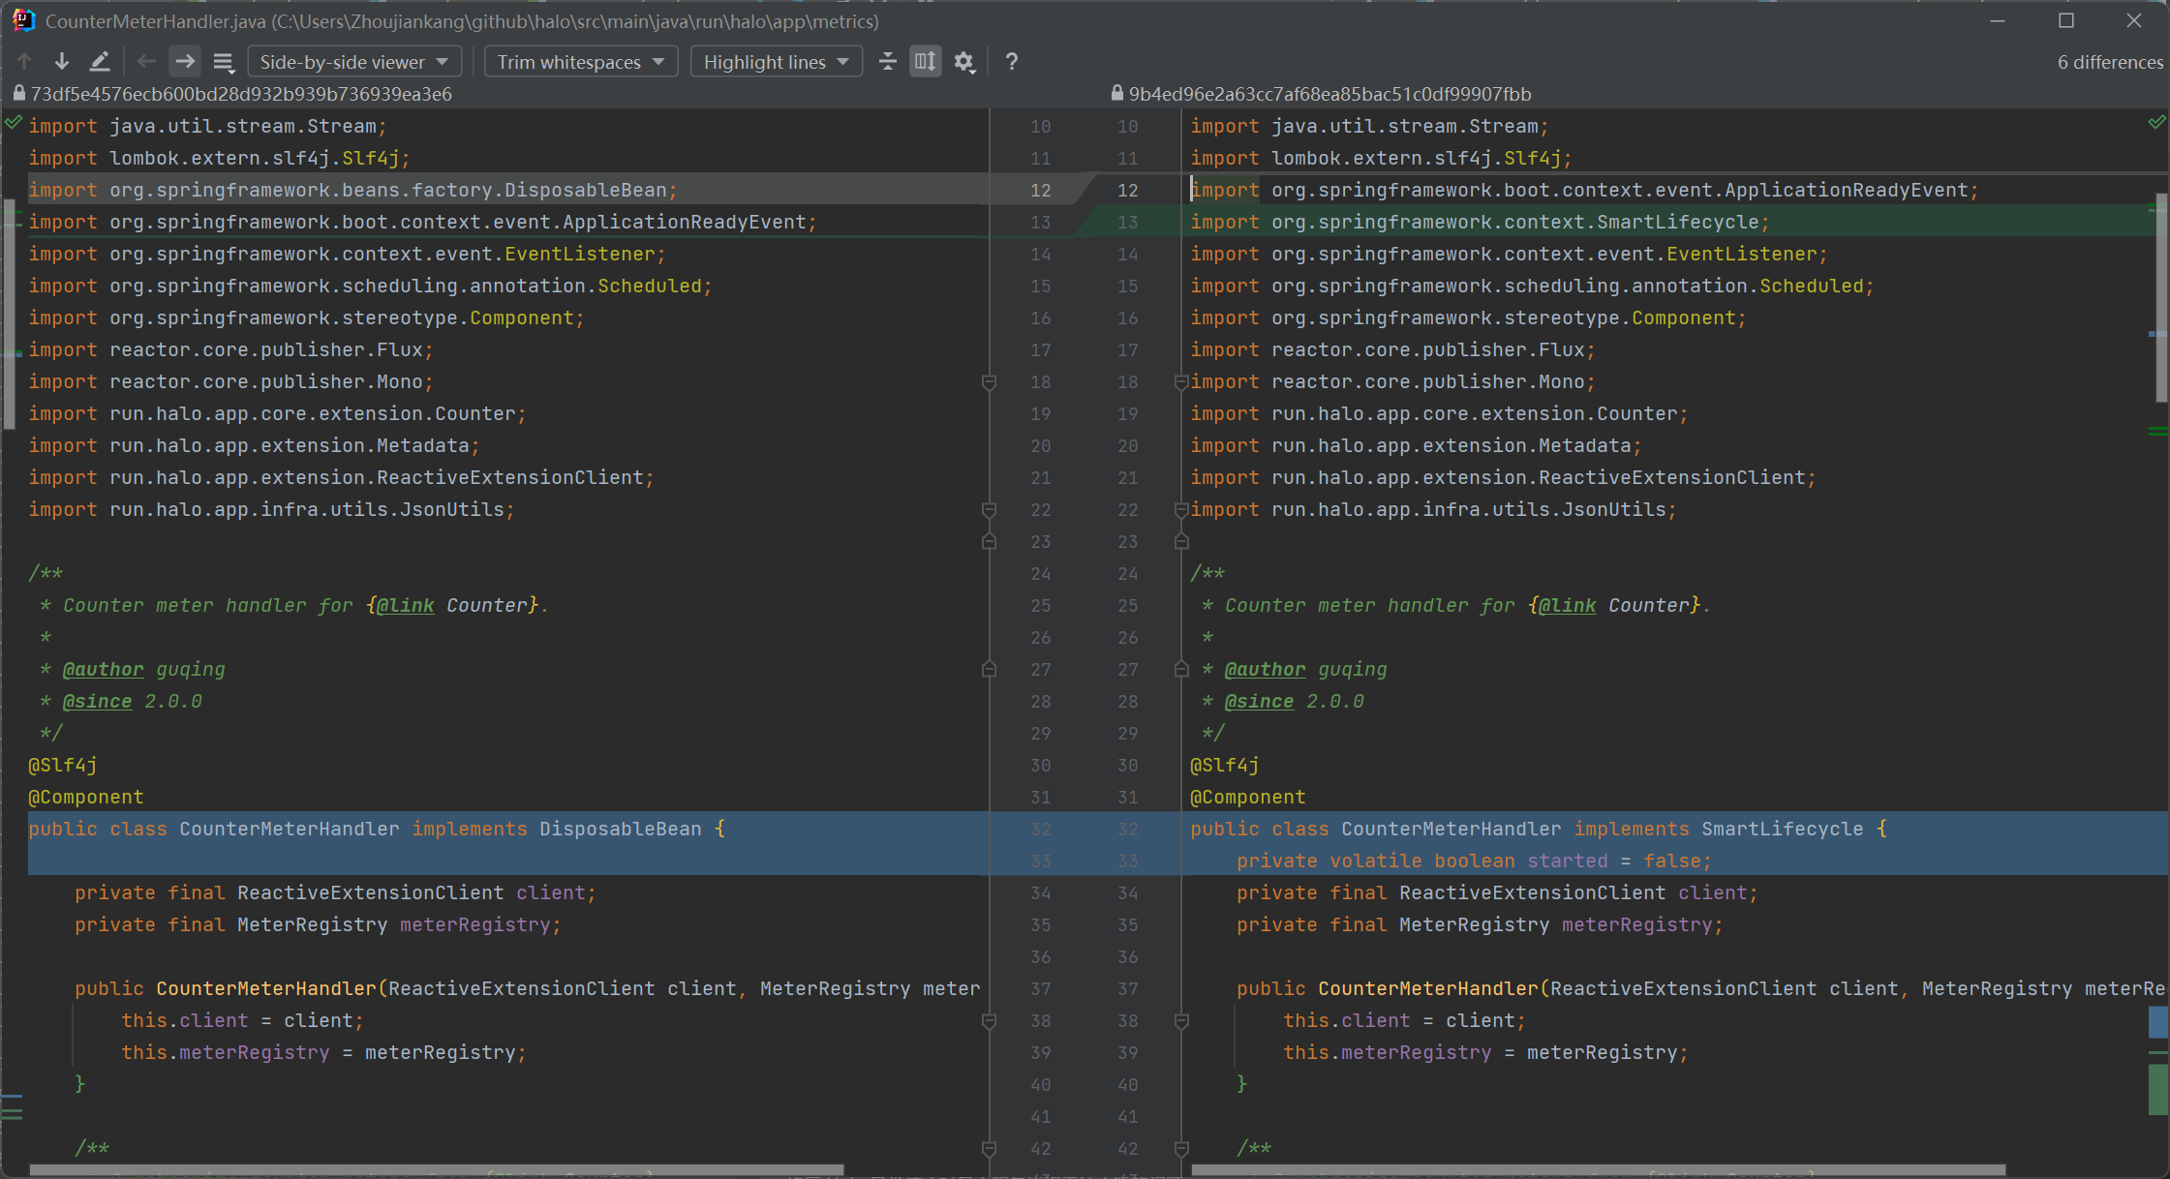Click @author tag in left pane
This screenshot has width=2170, height=1179.
[103, 669]
